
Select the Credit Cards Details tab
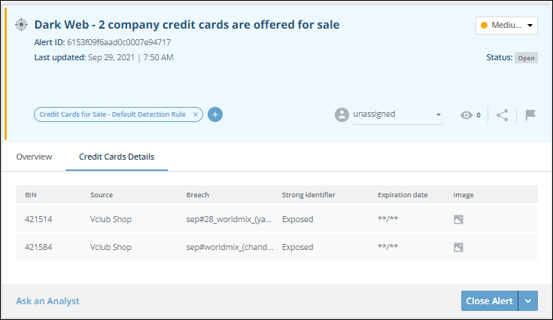pos(117,157)
